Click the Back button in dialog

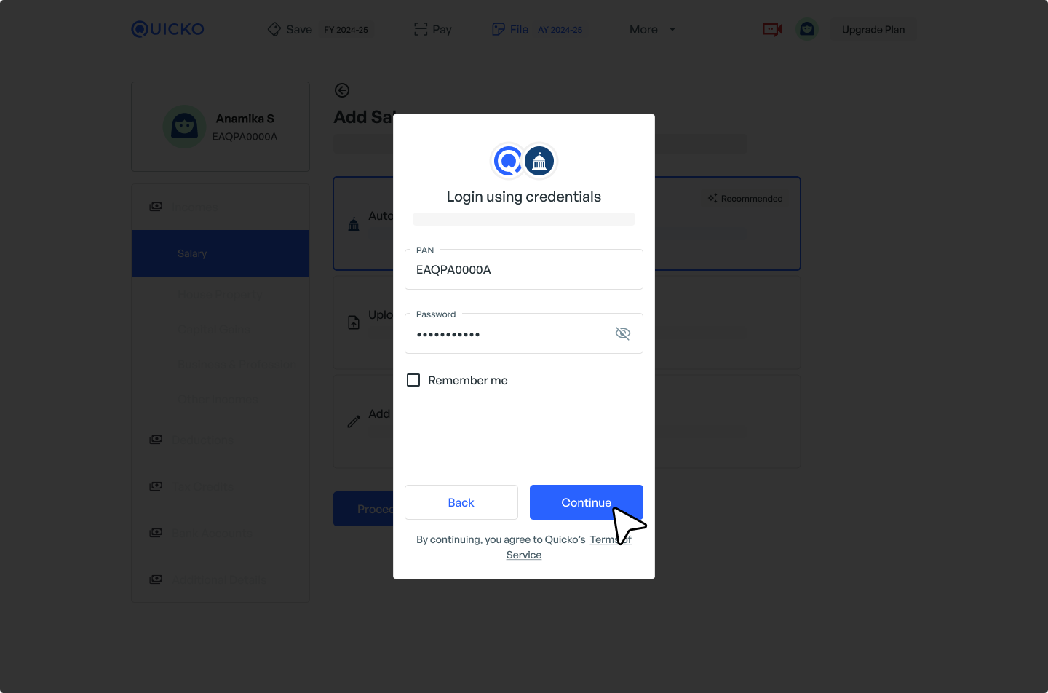[x=461, y=502]
